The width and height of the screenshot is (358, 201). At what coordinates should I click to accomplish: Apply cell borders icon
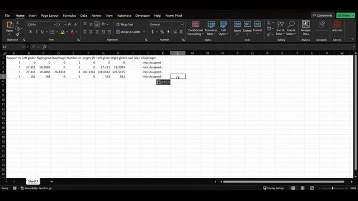click(53, 32)
